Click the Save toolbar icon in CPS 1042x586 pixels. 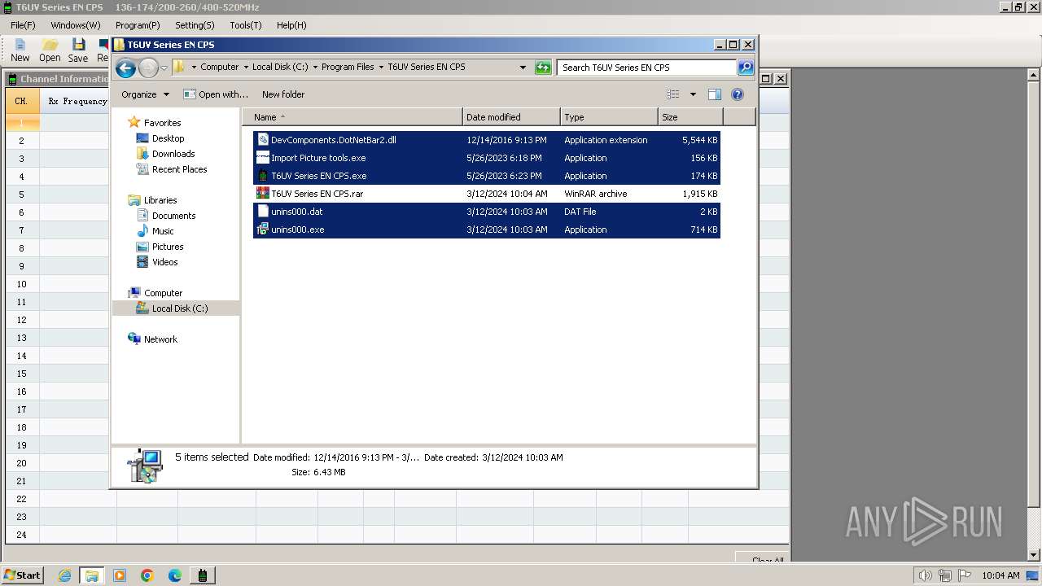pos(78,50)
